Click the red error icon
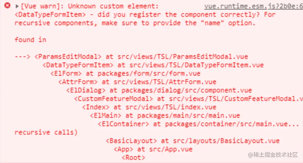 click(x=7, y=5)
